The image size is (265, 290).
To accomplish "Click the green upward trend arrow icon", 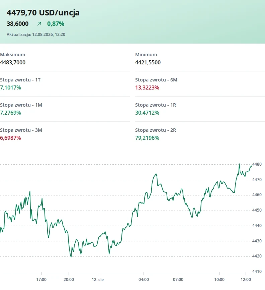I will click(x=39, y=24).
